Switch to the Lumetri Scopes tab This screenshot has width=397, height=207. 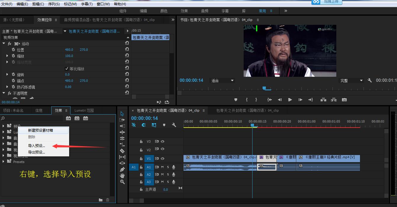pos(84,110)
